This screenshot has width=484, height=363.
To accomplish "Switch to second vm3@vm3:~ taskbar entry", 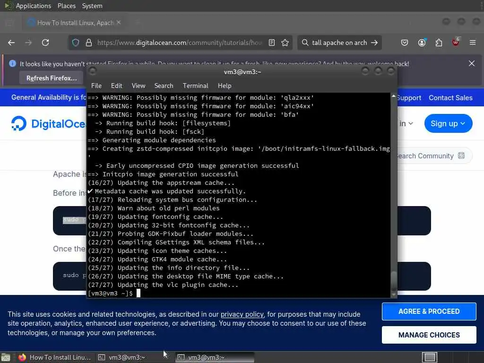I will pyautogui.click(x=215, y=357).
